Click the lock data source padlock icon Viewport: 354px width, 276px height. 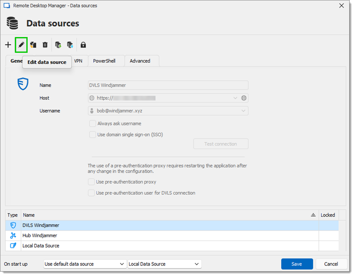click(83, 45)
